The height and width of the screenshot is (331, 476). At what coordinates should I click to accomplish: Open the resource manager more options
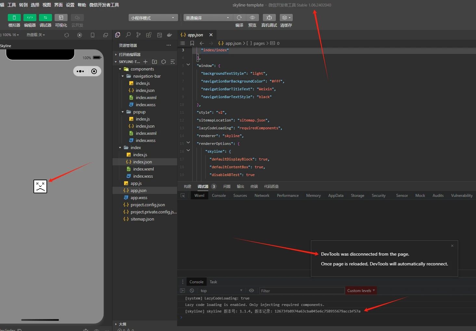[169, 45]
